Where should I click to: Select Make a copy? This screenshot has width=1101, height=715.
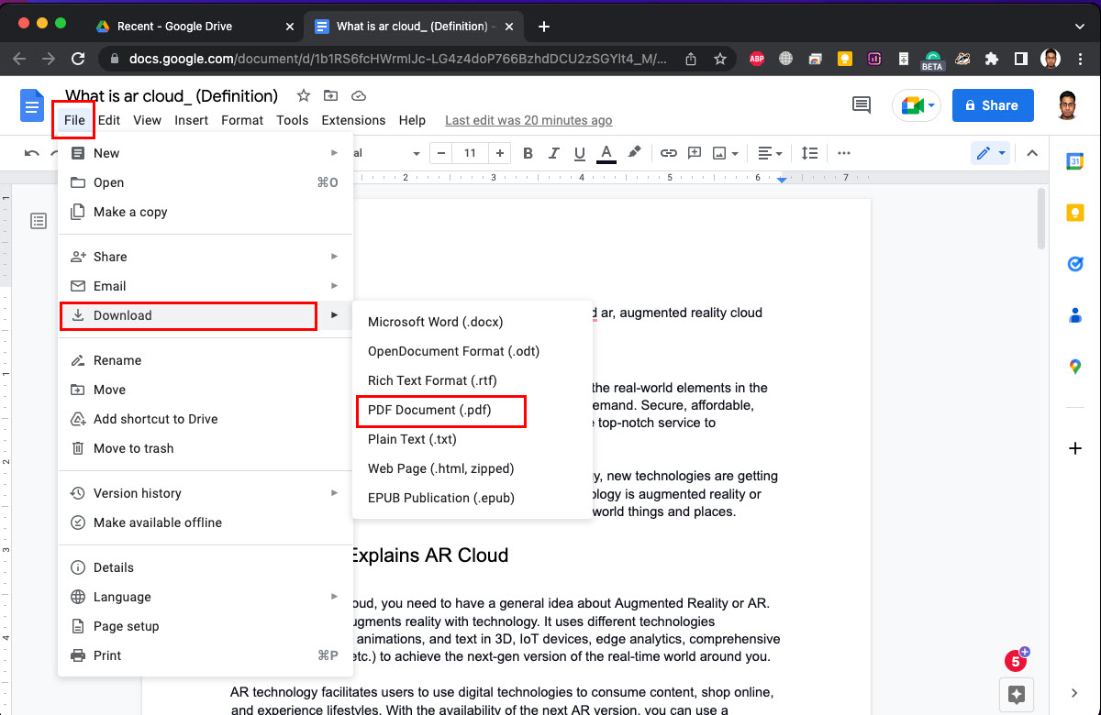(x=206, y=212)
